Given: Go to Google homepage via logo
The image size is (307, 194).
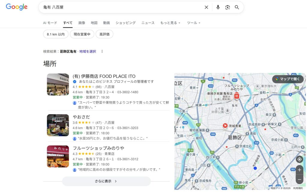Looking at the screenshot, I should click(16, 7).
